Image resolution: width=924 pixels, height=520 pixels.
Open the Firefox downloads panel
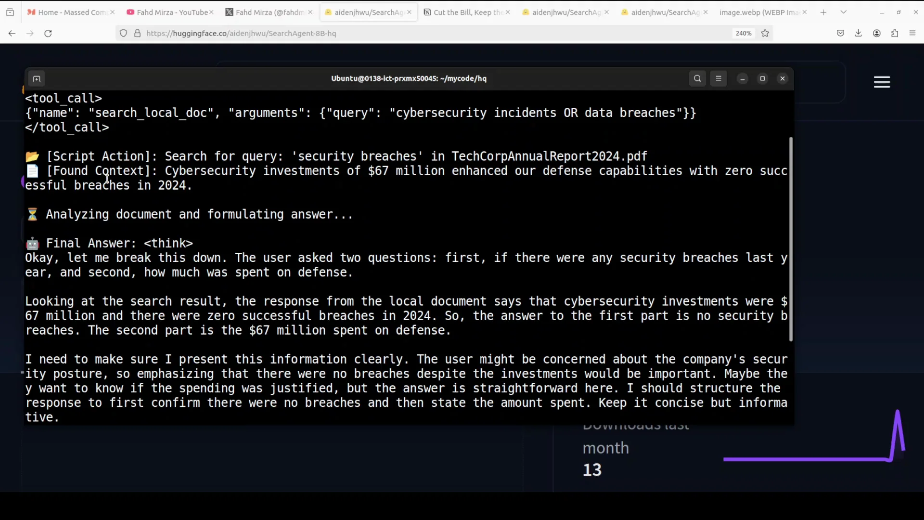(x=858, y=33)
